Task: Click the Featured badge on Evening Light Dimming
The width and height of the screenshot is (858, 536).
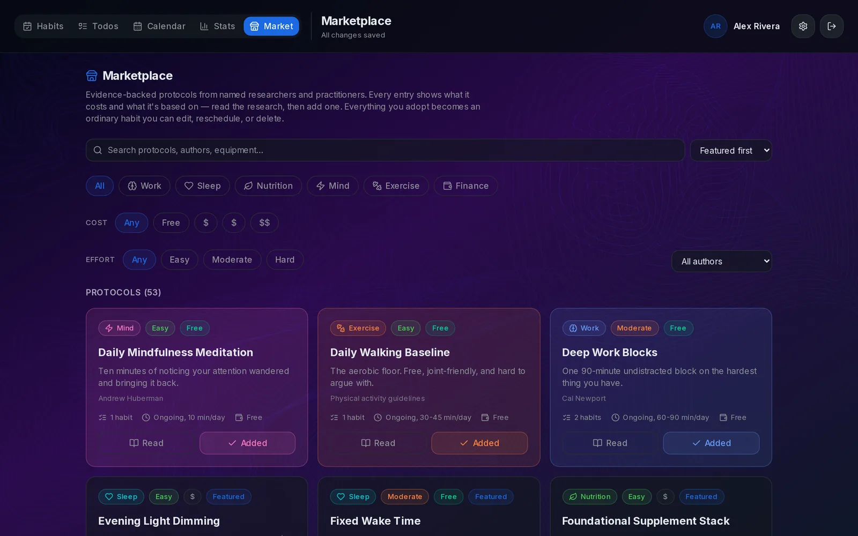Action: pos(228,497)
